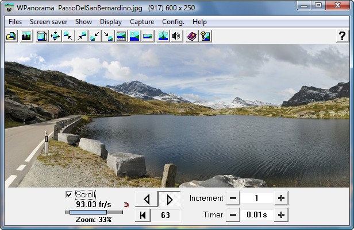Click the zoom slider bar
This screenshot has width=354, height=230.
[x=94, y=212]
